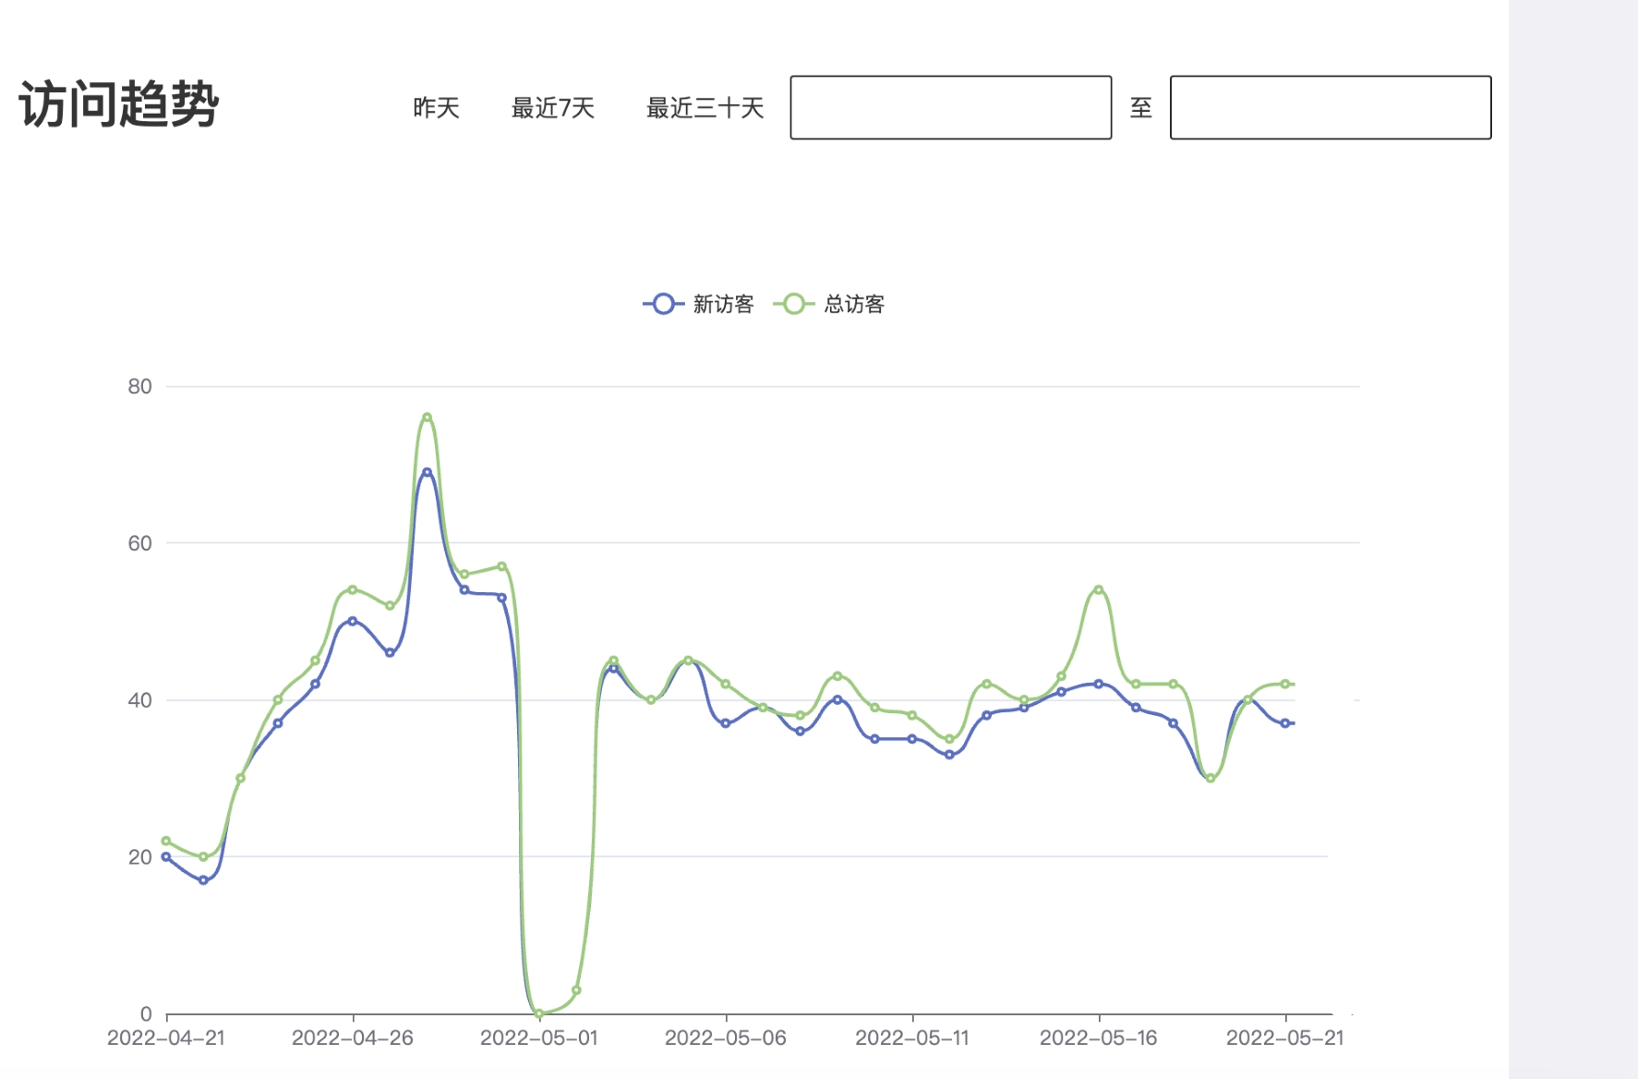Click the 新访客 blue legend marker icon
The image size is (1638, 1079).
pos(663,304)
